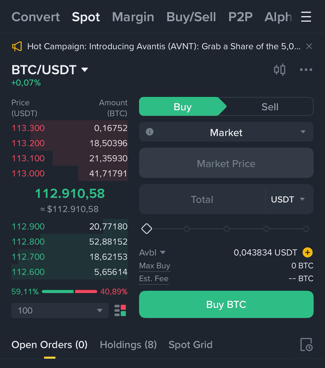The width and height of the screenshot is (325, 368).
Task: Switch to the Sell side
Action: [x=270, y=107]
